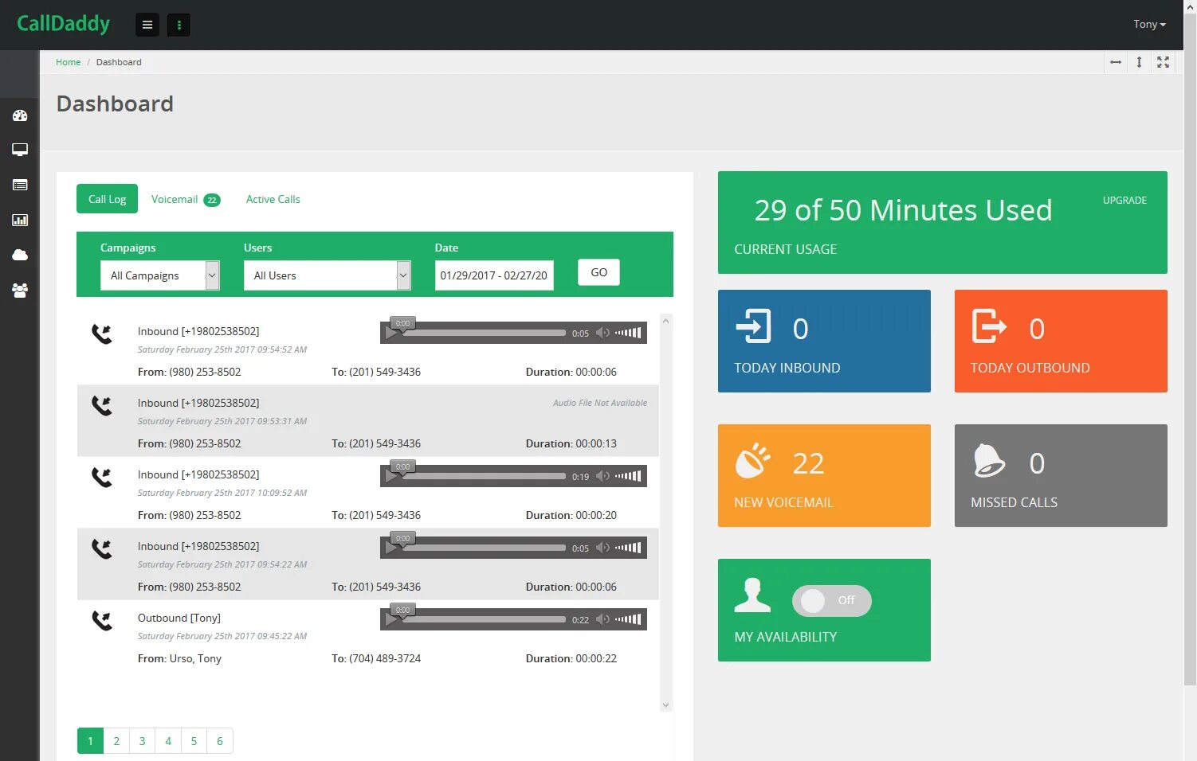Open the cloud sidebar icon
The image size is (1197, 761).
click(20, 255)
